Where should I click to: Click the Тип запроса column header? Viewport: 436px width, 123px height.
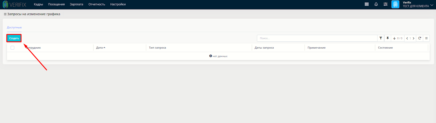click(158, 47)
